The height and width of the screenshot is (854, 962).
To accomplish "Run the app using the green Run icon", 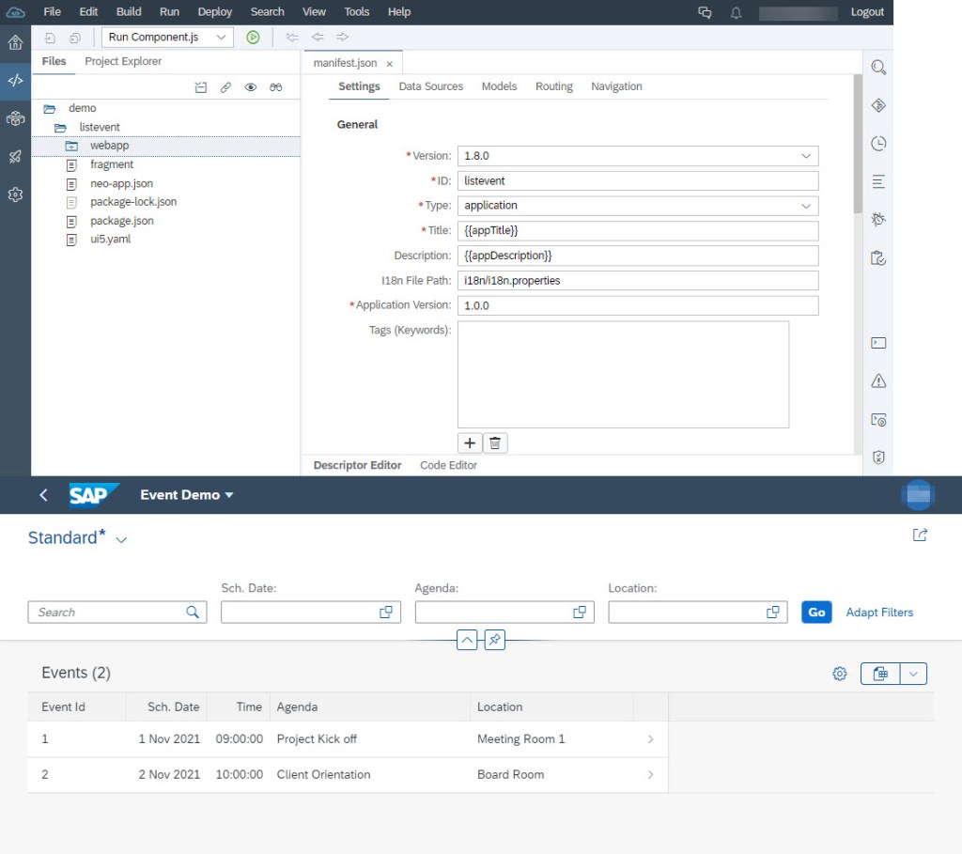I will (x=252, y=37).
